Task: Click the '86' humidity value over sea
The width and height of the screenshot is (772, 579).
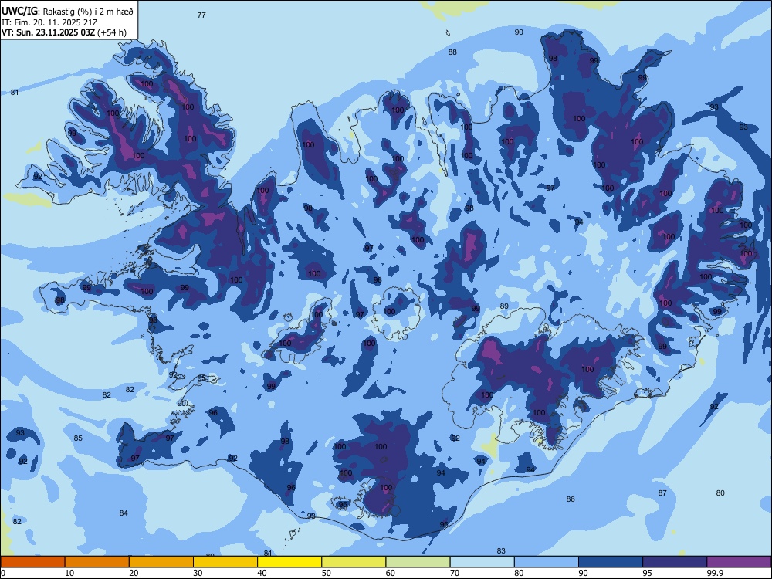Action: [x=571, y=499]
